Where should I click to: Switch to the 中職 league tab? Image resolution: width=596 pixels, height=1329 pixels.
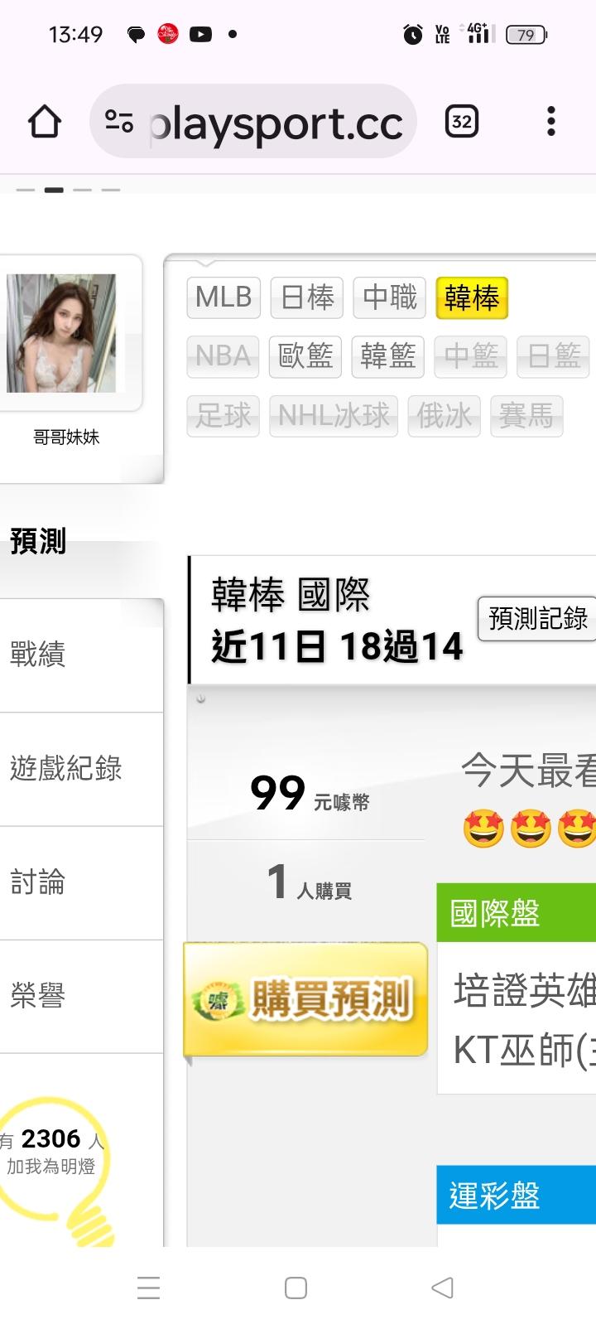point(389,297)
